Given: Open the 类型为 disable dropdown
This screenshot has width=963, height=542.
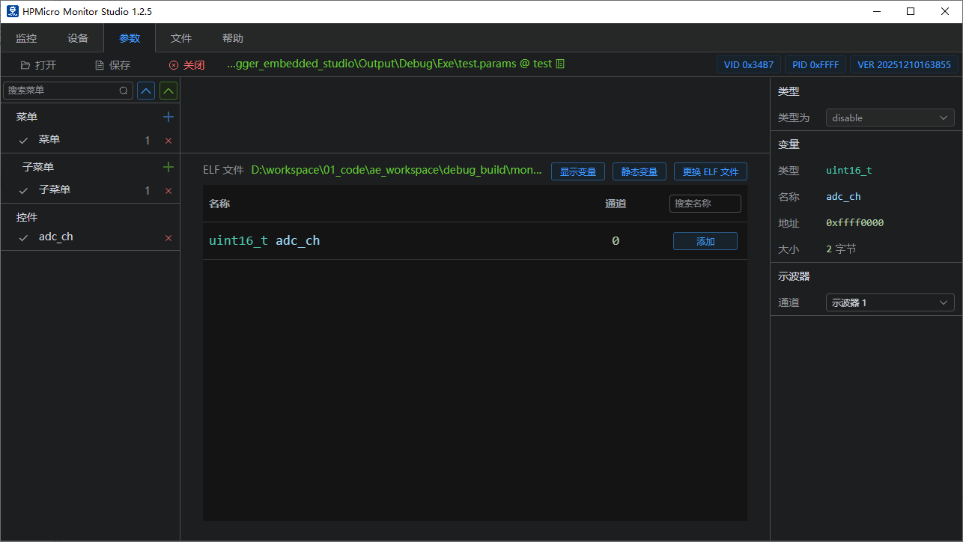Looking at the screenshot, I should click(x=890, y=118).
